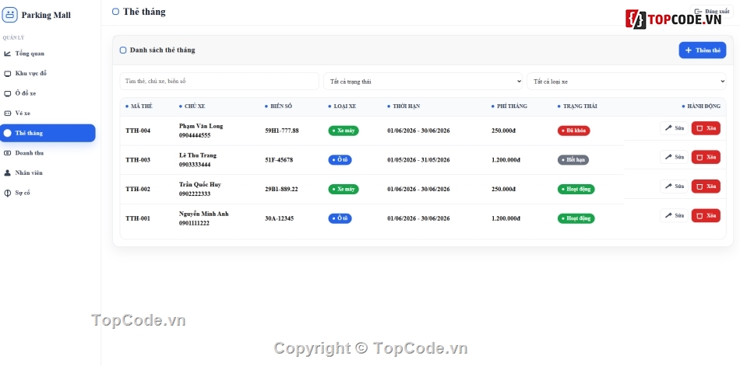
Task: Delete Trần Quốc Huy's card
Action: click(x=706, y=186)
